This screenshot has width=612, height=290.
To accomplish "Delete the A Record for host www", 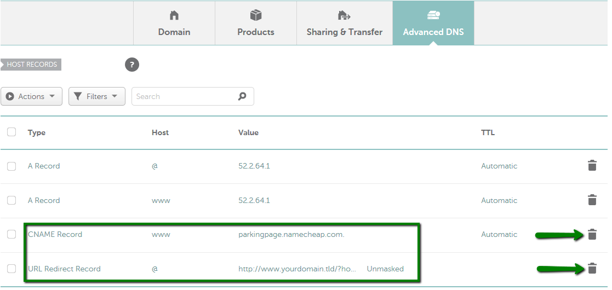I will tap(592, 200).
